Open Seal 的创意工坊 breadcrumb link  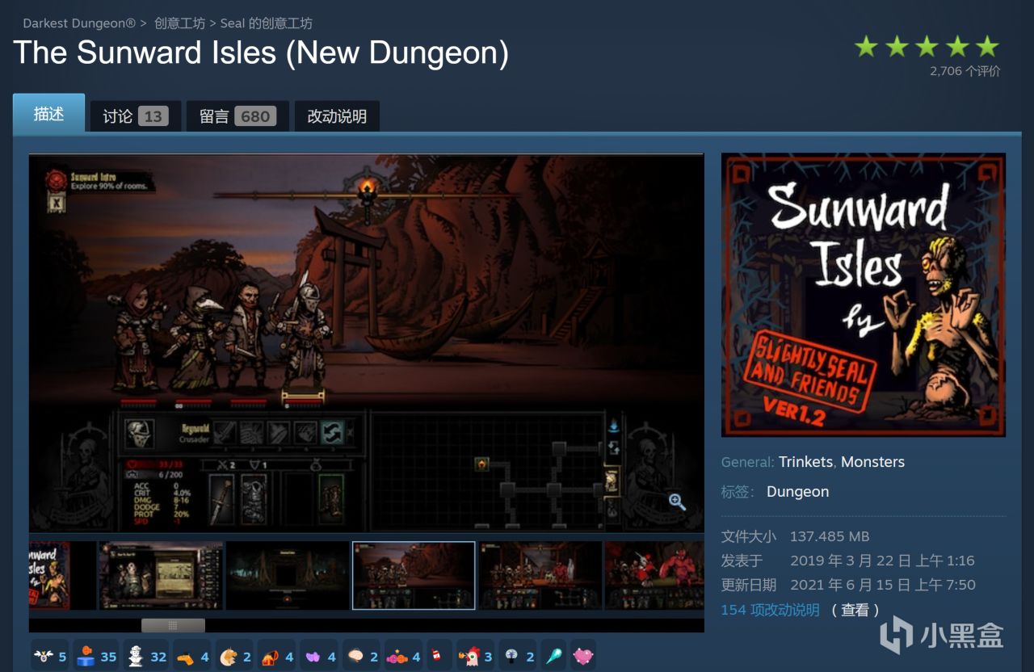tap(267, 23)
